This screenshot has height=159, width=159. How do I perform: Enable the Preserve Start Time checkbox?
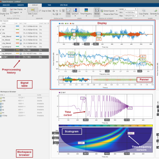click(102, 14)
